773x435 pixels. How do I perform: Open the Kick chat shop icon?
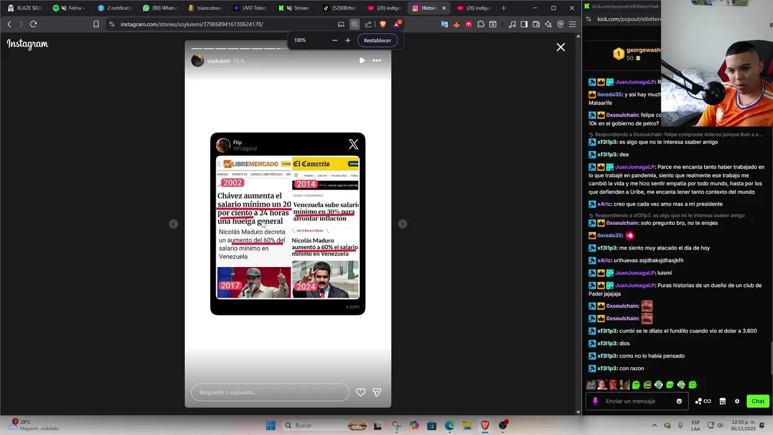tap(722, 401)
